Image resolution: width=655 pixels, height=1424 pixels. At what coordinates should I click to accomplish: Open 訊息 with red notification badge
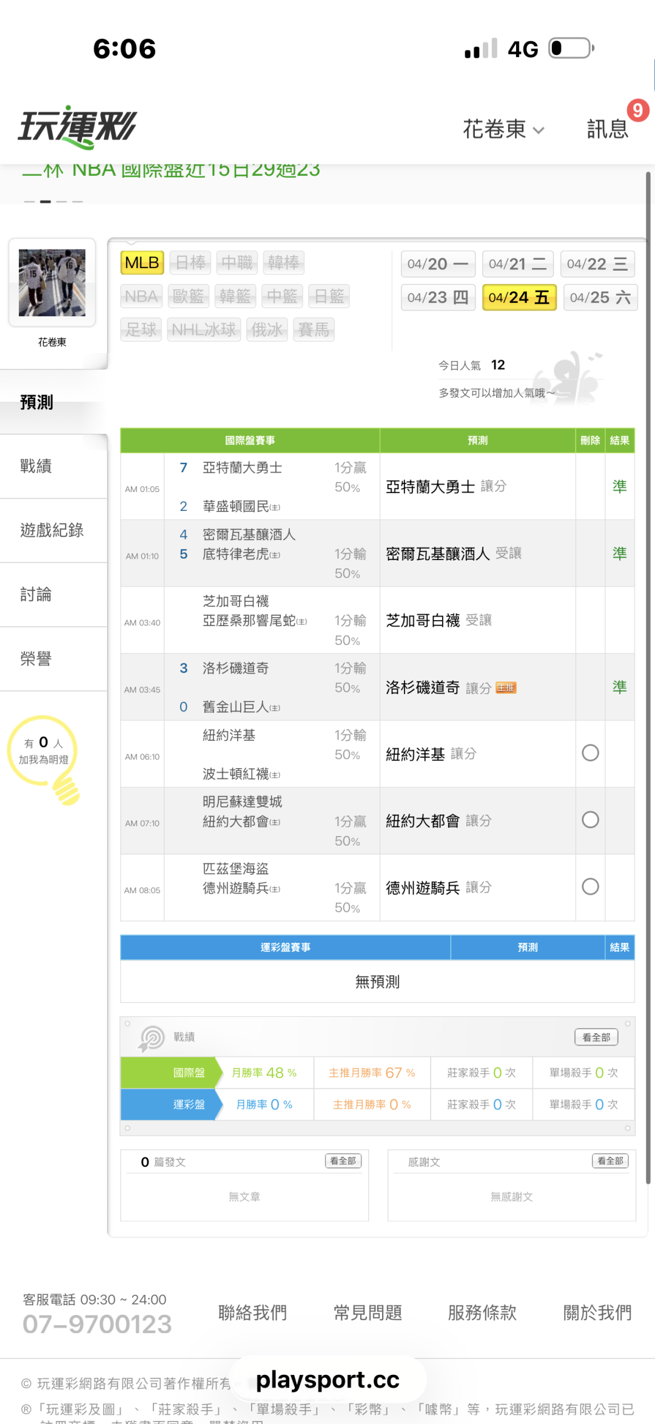point(608,128)
